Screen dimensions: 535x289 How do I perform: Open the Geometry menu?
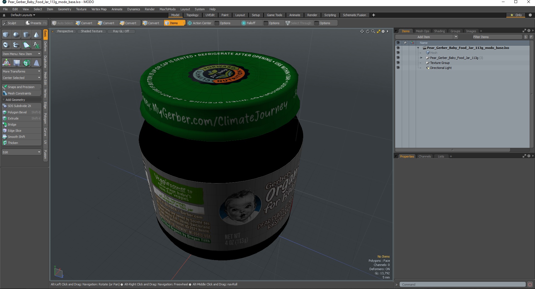(x=64, y=9)
